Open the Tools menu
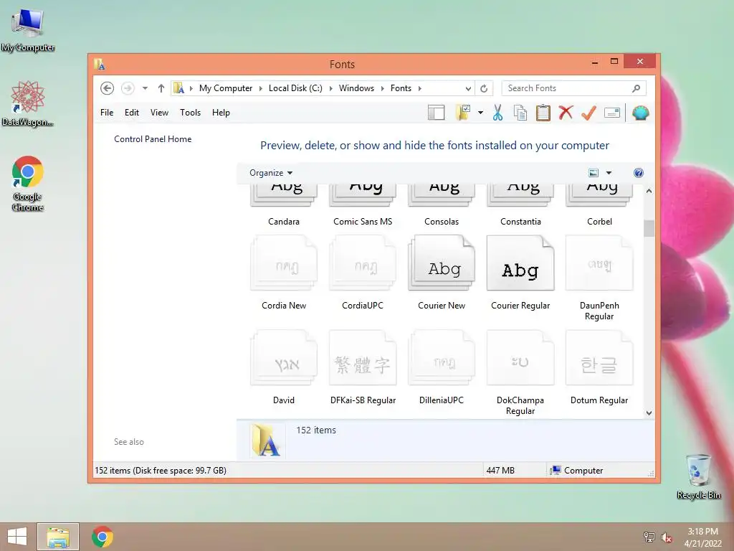 [x=190, y=113]
